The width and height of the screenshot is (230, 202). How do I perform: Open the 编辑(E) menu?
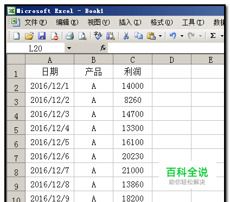(x=67, y=22)
